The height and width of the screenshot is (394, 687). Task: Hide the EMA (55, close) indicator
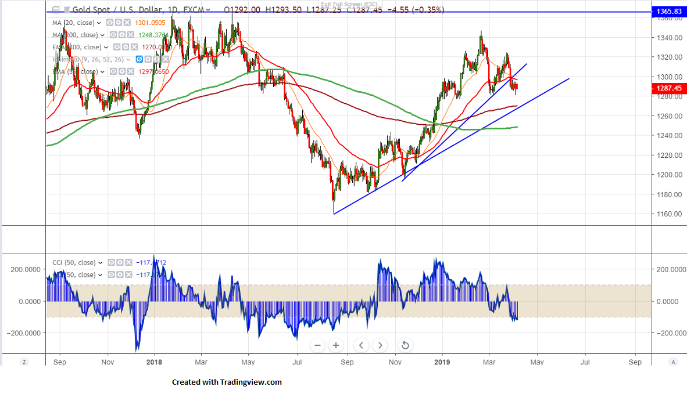[x=113, y=72]
